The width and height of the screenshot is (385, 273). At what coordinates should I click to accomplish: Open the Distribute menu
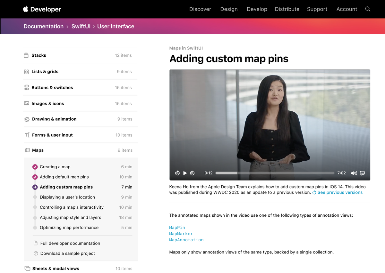[x=287, y=9]
